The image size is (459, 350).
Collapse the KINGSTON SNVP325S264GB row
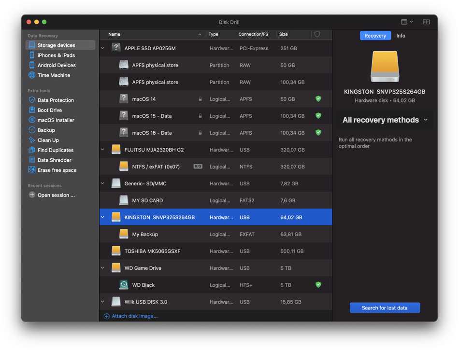[103, 217]
